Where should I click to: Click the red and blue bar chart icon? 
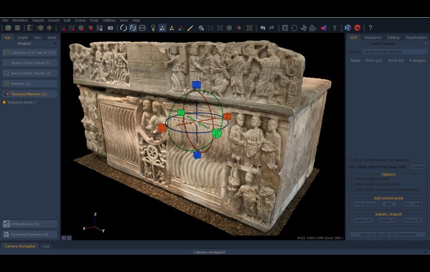pos(324,28)
